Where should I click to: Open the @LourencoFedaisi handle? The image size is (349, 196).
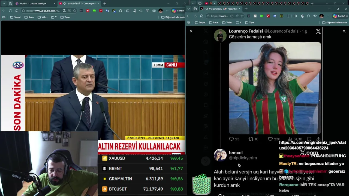[282, 31]
